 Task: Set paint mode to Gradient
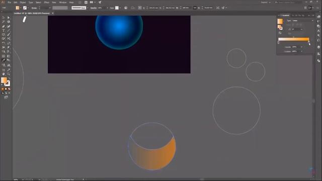click(x=6, y=89)
